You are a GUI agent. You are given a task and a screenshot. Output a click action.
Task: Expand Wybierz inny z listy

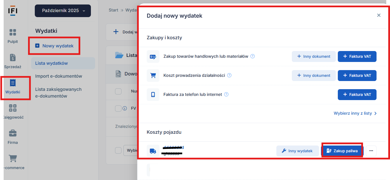point(355,113)
